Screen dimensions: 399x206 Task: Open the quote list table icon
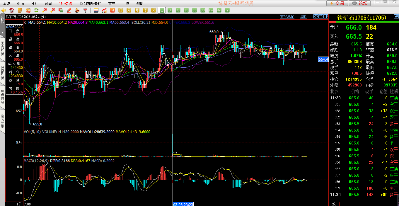coord(96,10)
